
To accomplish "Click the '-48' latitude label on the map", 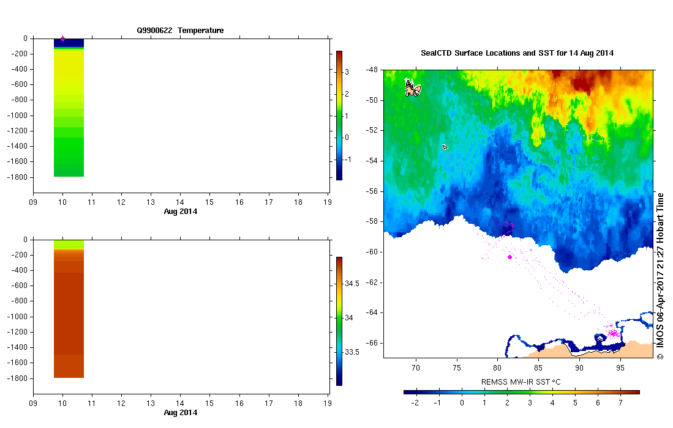I will (372, 70).
